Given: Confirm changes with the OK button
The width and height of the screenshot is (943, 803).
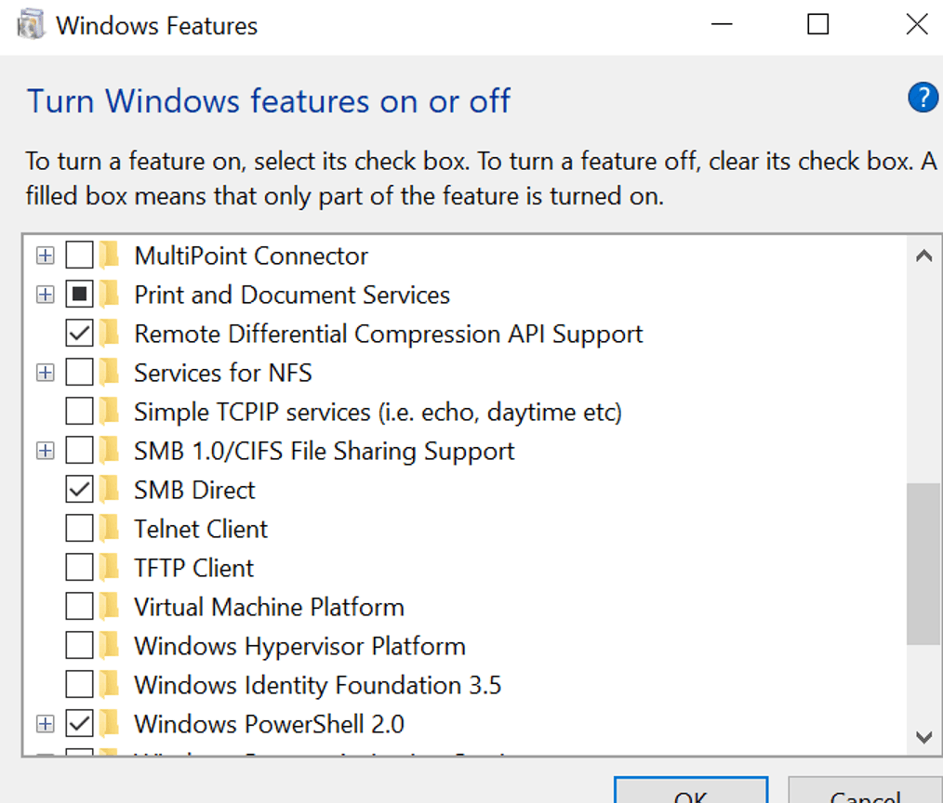Looking at the screenshot, I should pyautogui.click(x=691, y=790).
